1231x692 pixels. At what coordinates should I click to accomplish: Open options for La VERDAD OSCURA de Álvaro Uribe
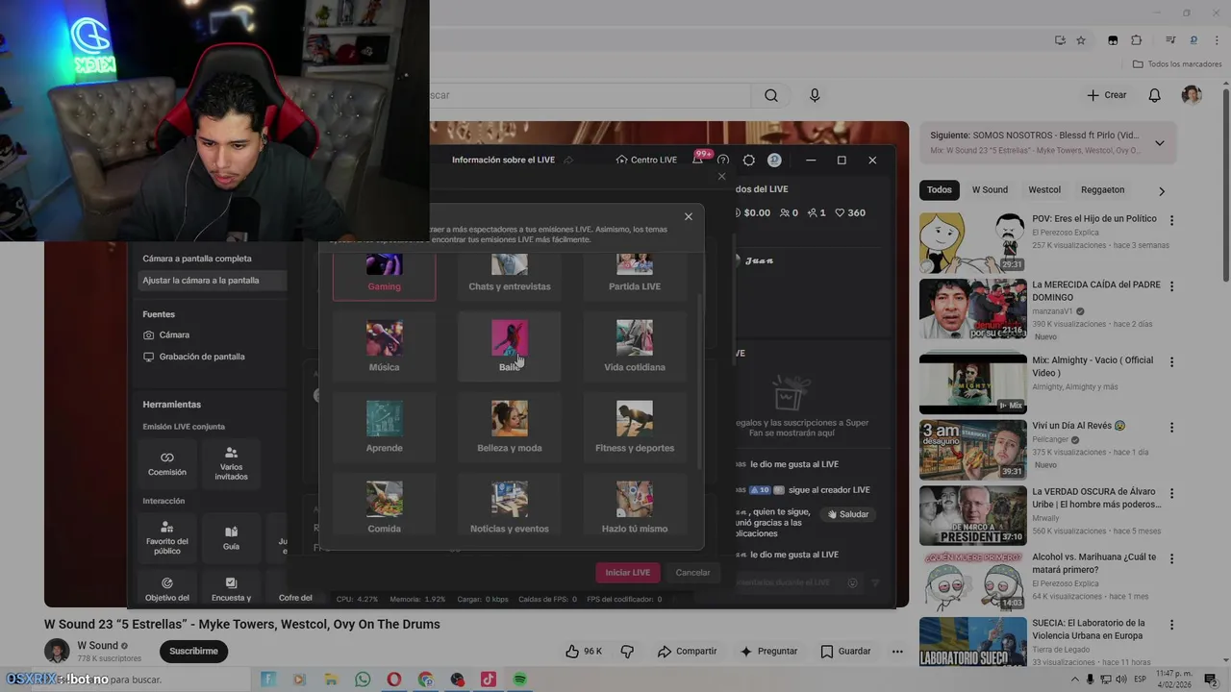tap(1171, 493)
